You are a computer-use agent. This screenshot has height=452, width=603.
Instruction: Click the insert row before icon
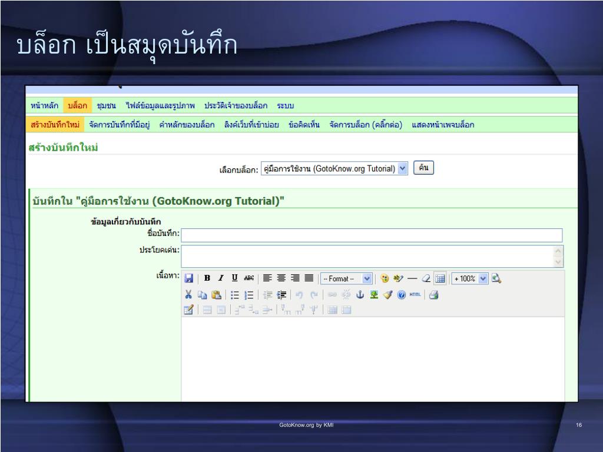(x=240, y=310)
